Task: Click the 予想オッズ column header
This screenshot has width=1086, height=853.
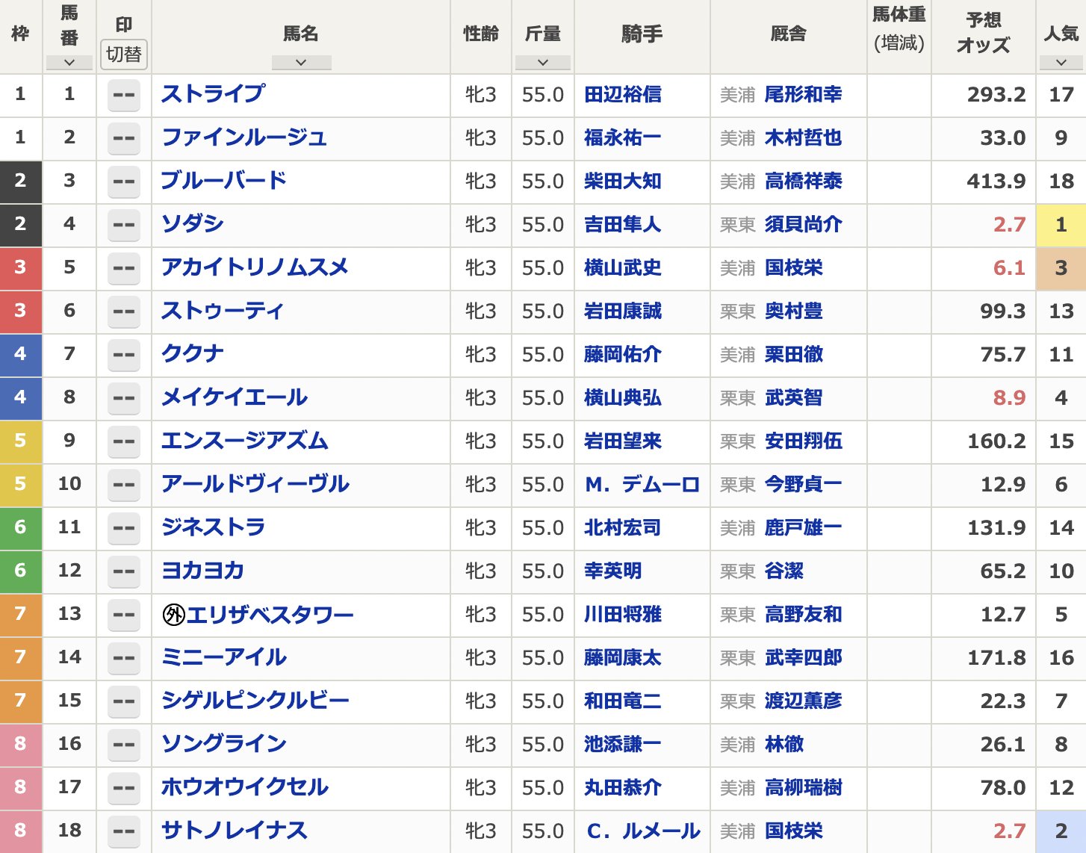Action: (x=983, y=34)
